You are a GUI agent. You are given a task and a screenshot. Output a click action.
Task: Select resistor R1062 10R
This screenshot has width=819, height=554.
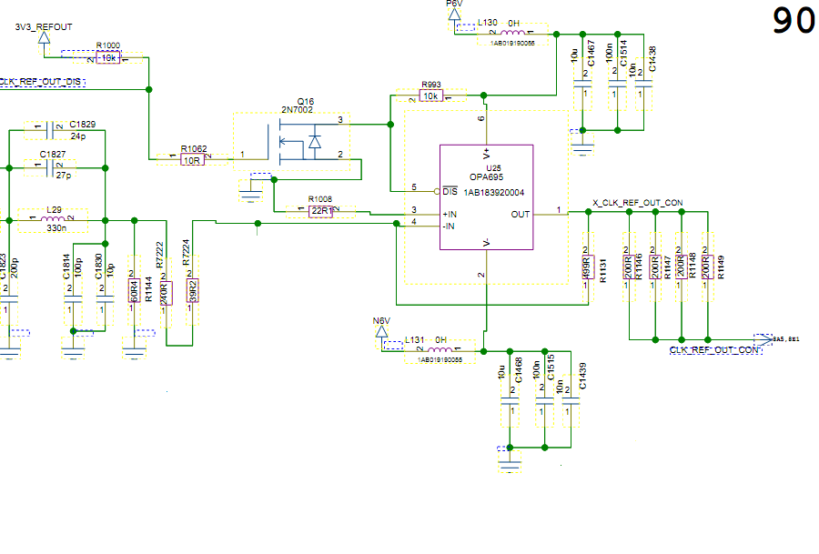192,160
